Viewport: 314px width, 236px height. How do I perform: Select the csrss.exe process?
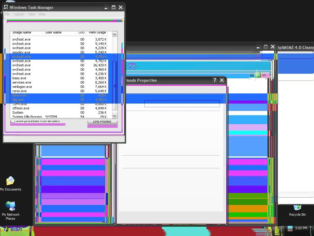(59, 91)
